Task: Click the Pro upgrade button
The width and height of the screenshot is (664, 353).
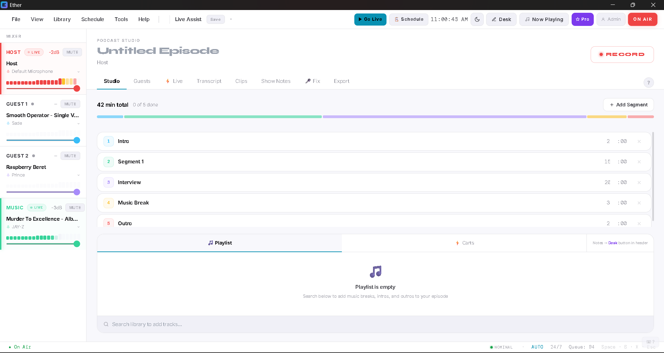Action: click(582, 19)
